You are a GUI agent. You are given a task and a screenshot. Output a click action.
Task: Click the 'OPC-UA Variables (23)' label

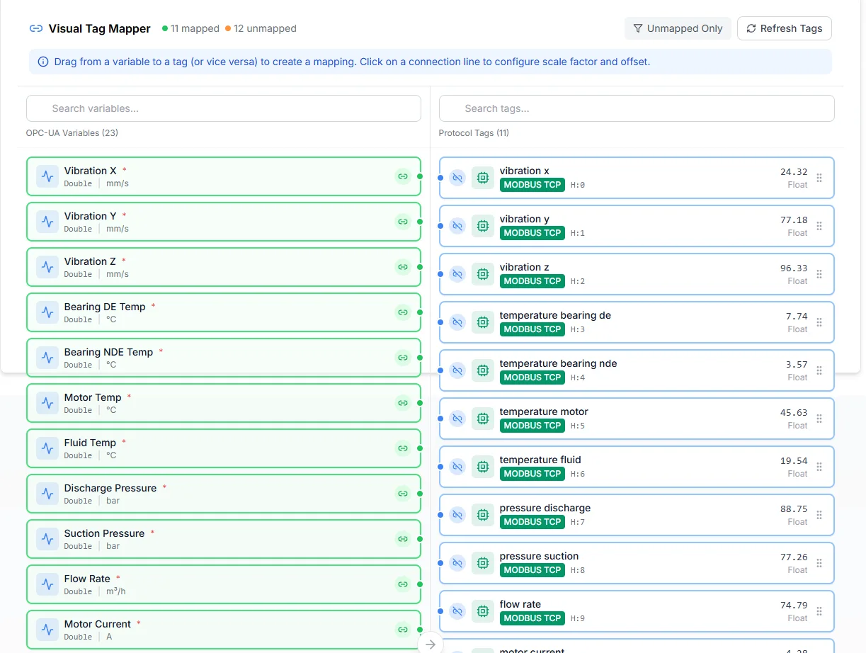(72, 132)
